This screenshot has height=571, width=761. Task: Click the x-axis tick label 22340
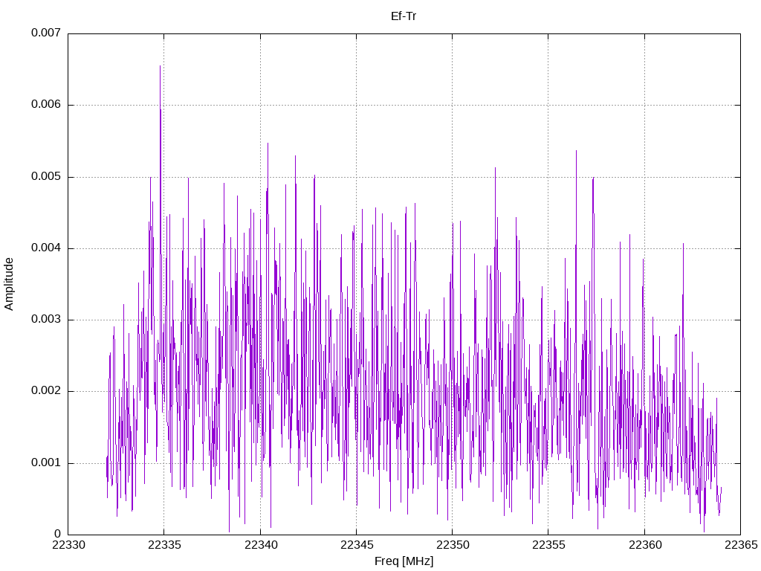[261, 545]
